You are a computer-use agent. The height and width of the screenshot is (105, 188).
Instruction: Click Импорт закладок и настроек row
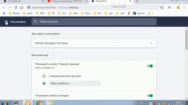point(94,43)
